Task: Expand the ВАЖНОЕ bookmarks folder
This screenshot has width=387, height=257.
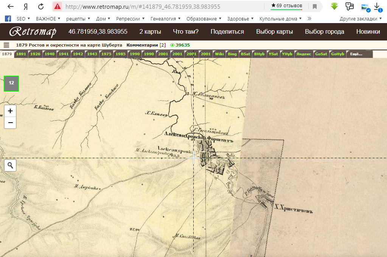Action: [x=48, y=19]
